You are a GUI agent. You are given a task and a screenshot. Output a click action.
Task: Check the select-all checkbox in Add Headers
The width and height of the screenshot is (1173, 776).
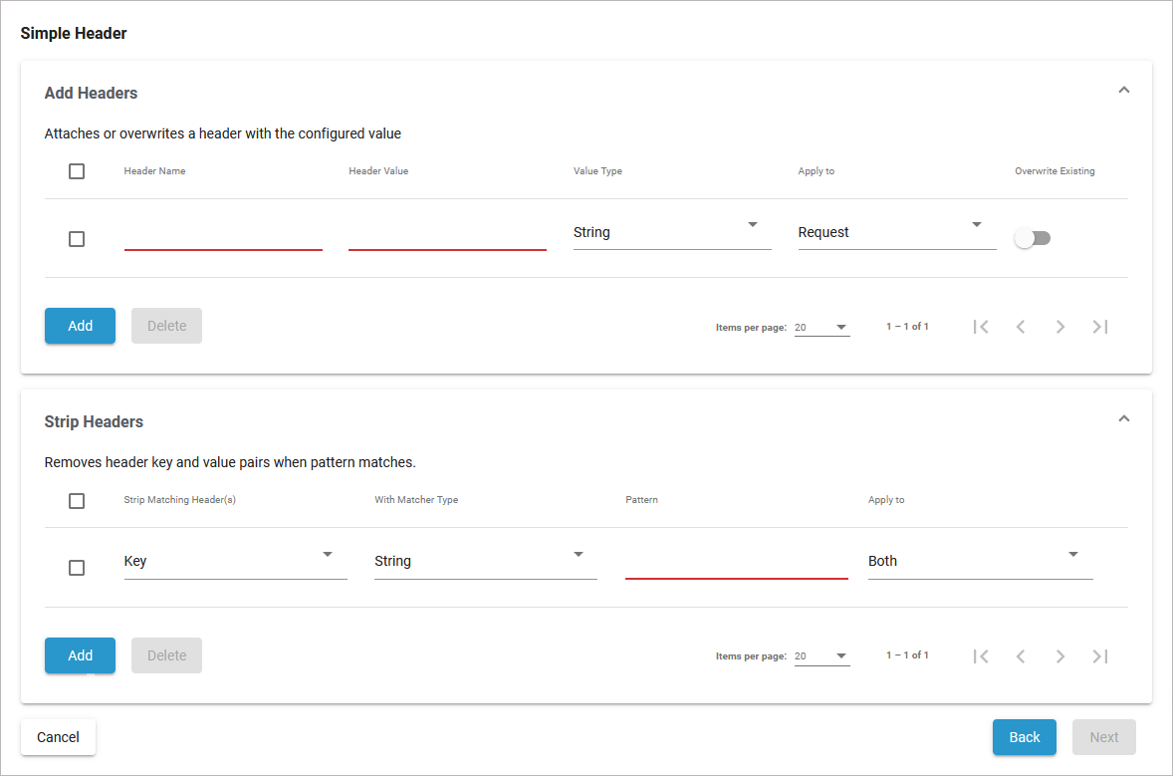(x=77, y=170)
